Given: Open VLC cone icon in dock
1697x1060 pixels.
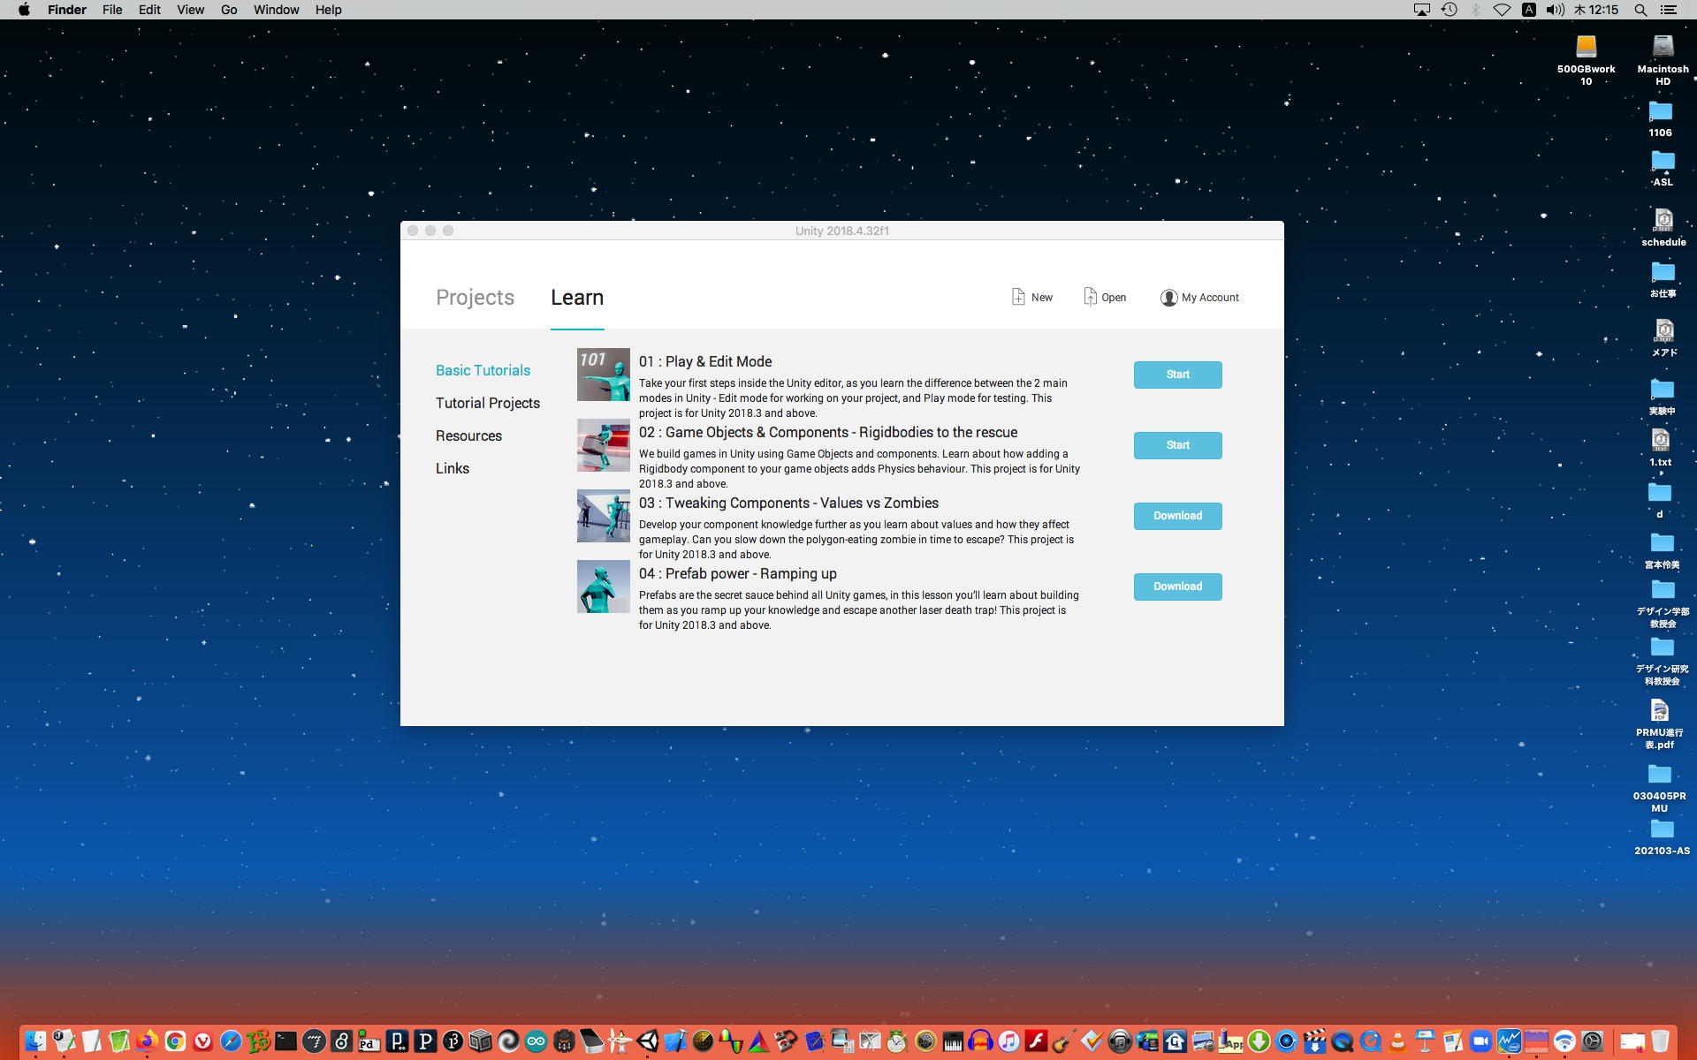Looking at the screenshot, I should 1397,1041.
